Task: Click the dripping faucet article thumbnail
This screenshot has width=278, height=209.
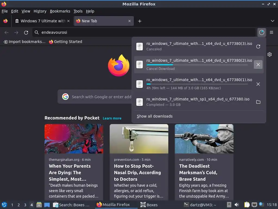Action: coord(139,139)
